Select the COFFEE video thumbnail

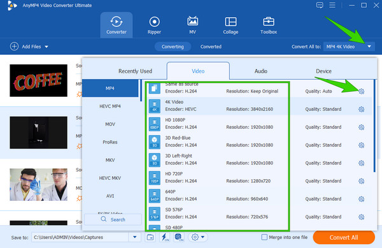38,80
